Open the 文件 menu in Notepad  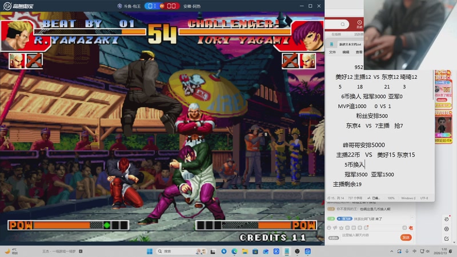pos(332,52)
